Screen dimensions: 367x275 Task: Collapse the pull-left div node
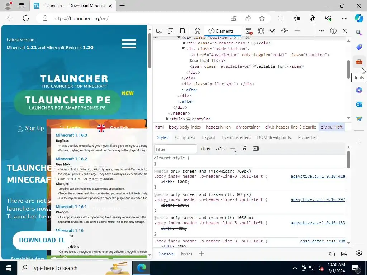179,37
